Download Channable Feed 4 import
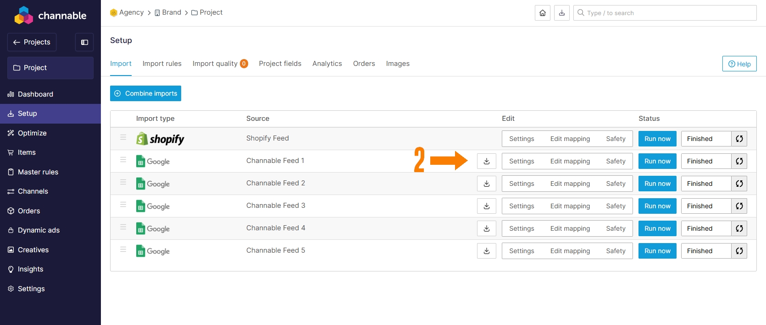 487,228
